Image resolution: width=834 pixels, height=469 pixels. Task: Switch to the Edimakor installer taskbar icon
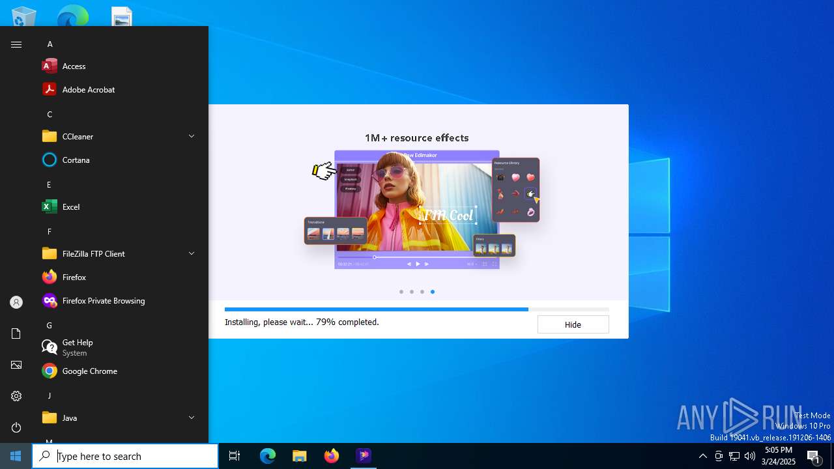click(x=364, y=456)
